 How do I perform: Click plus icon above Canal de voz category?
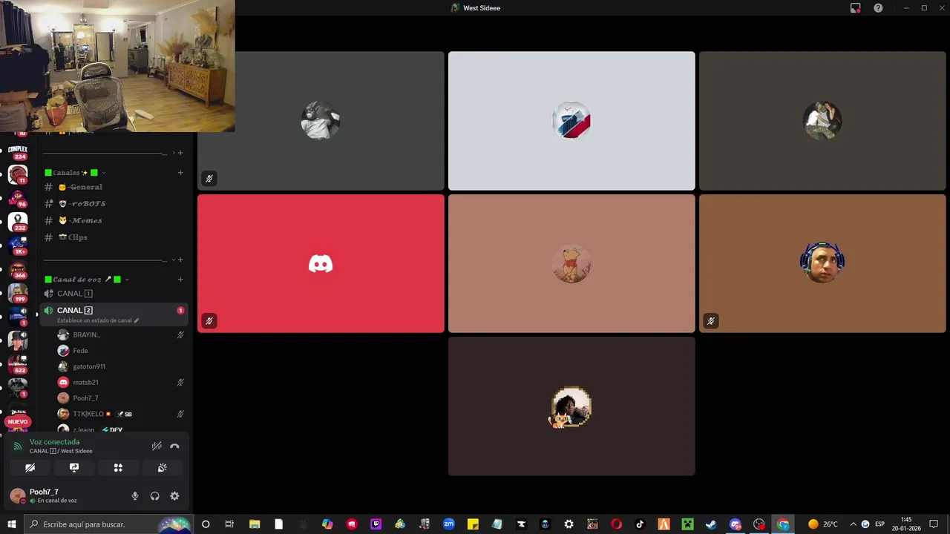coord(180,260)
